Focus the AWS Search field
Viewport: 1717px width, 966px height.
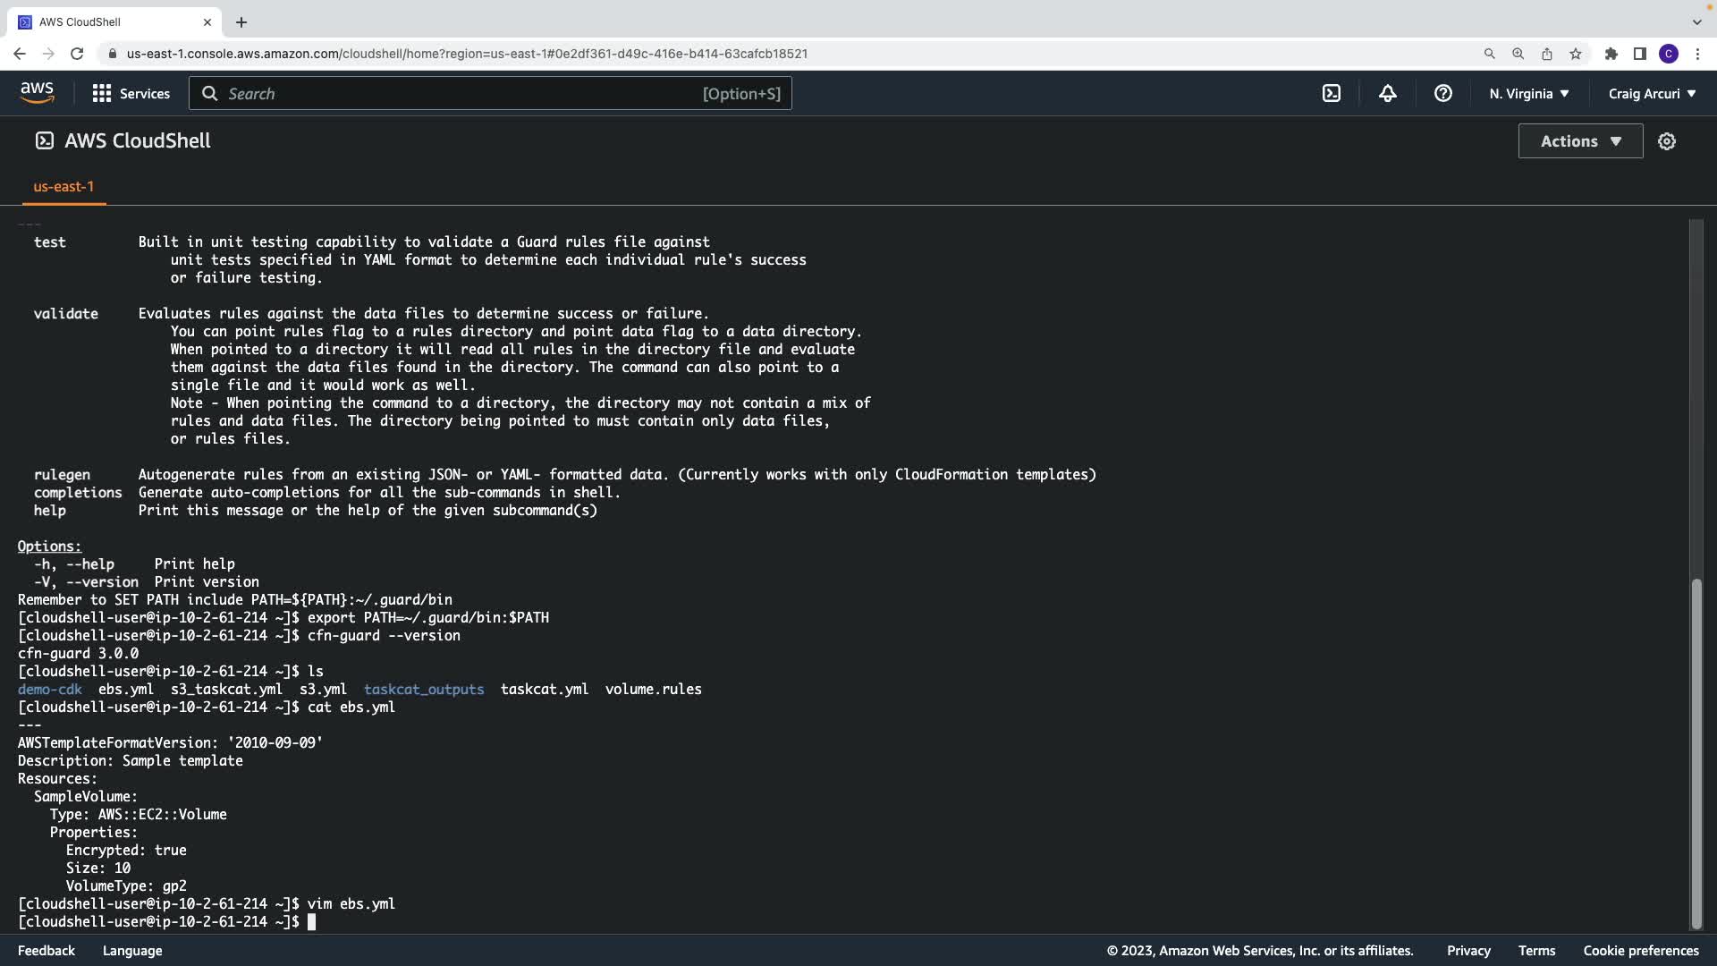pyautogui.click(x=489, y=93)
